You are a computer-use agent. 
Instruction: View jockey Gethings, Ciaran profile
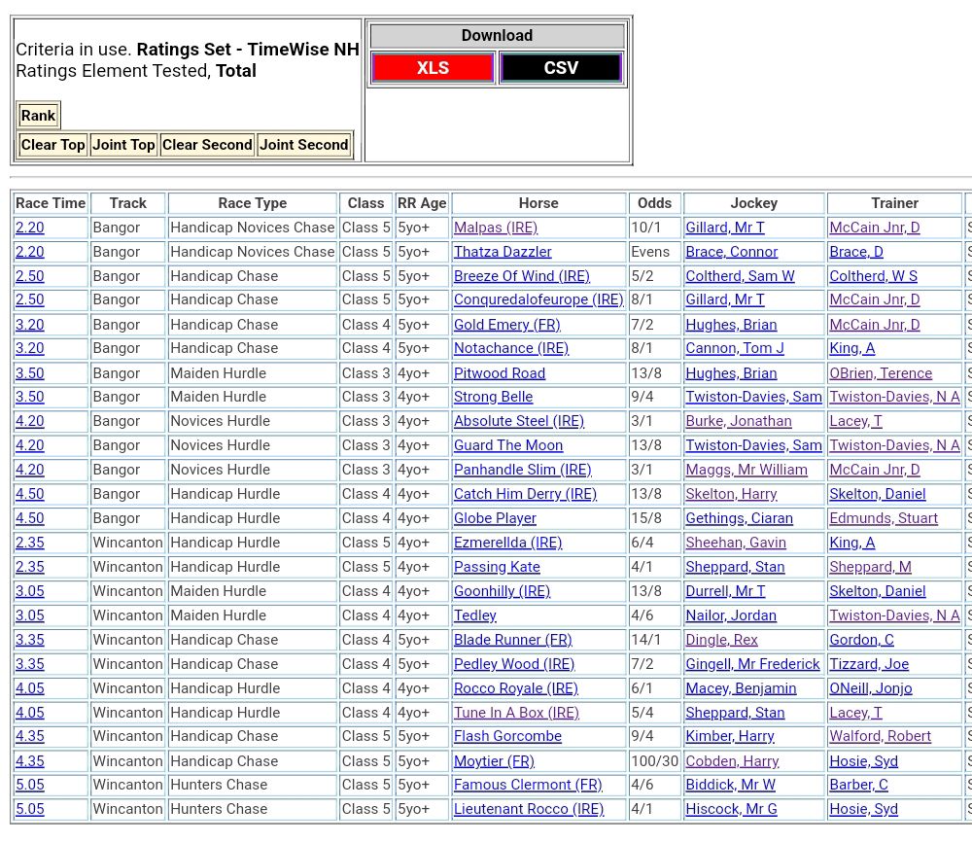739,518
